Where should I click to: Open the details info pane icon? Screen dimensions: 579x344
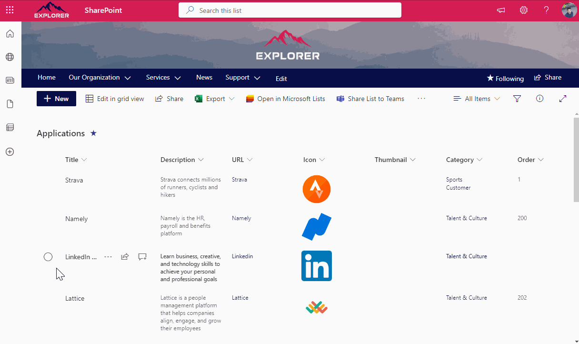pos(539,99)
